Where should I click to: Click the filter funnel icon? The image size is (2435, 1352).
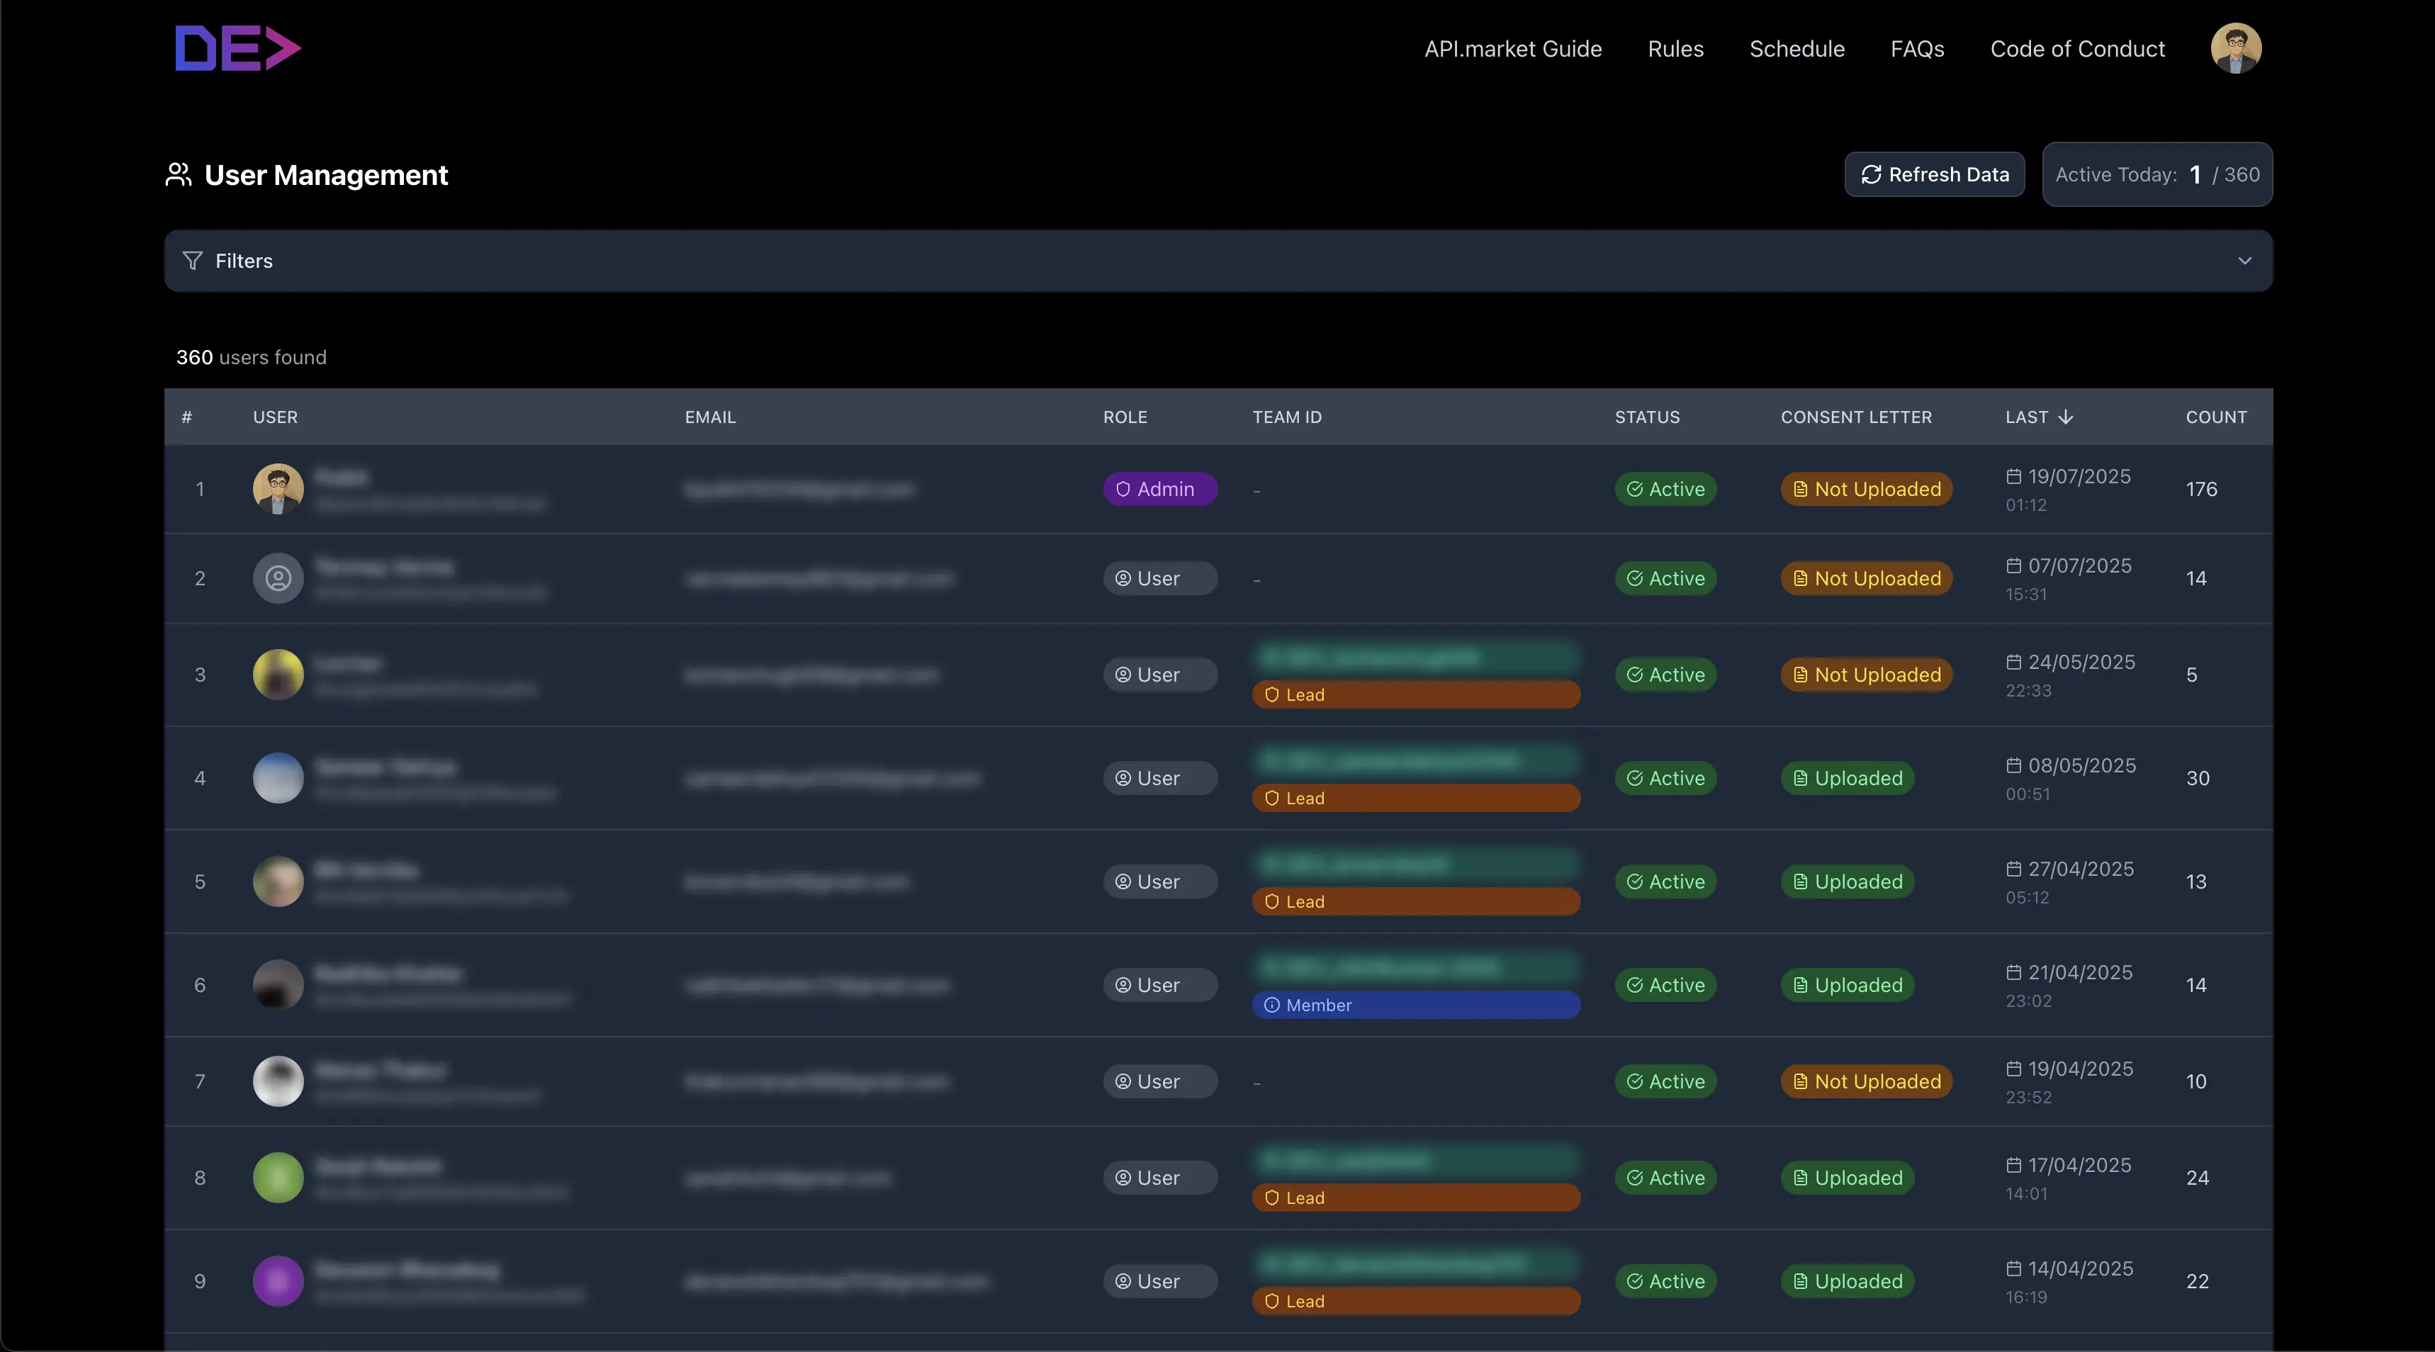[x=193, y=261]
